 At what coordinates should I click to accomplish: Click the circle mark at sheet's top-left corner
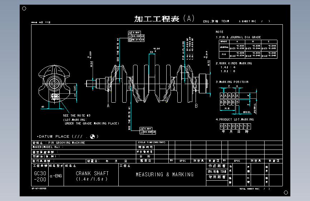click(x=24, y=9)
